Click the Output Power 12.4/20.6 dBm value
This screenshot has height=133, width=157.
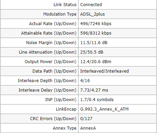[96, 62]
